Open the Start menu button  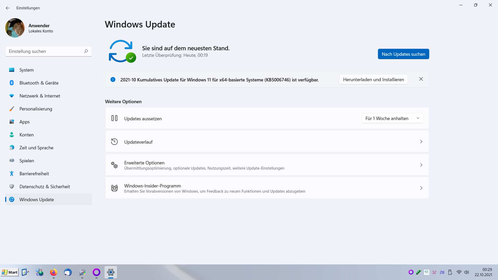(x=10, y=272)
